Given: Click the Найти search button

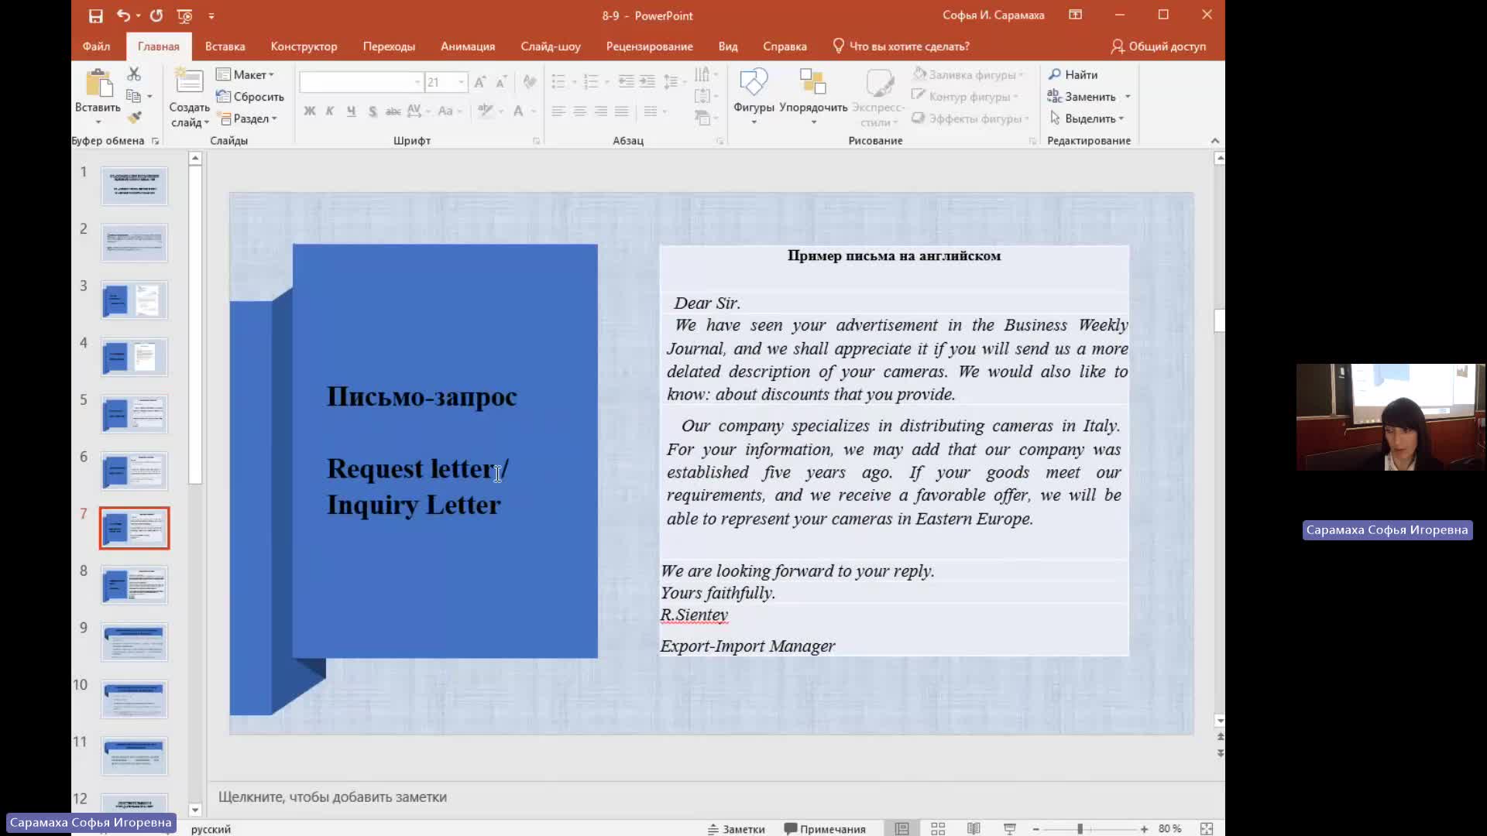Looking at the screenshot, I should (x=1073, y=74).
